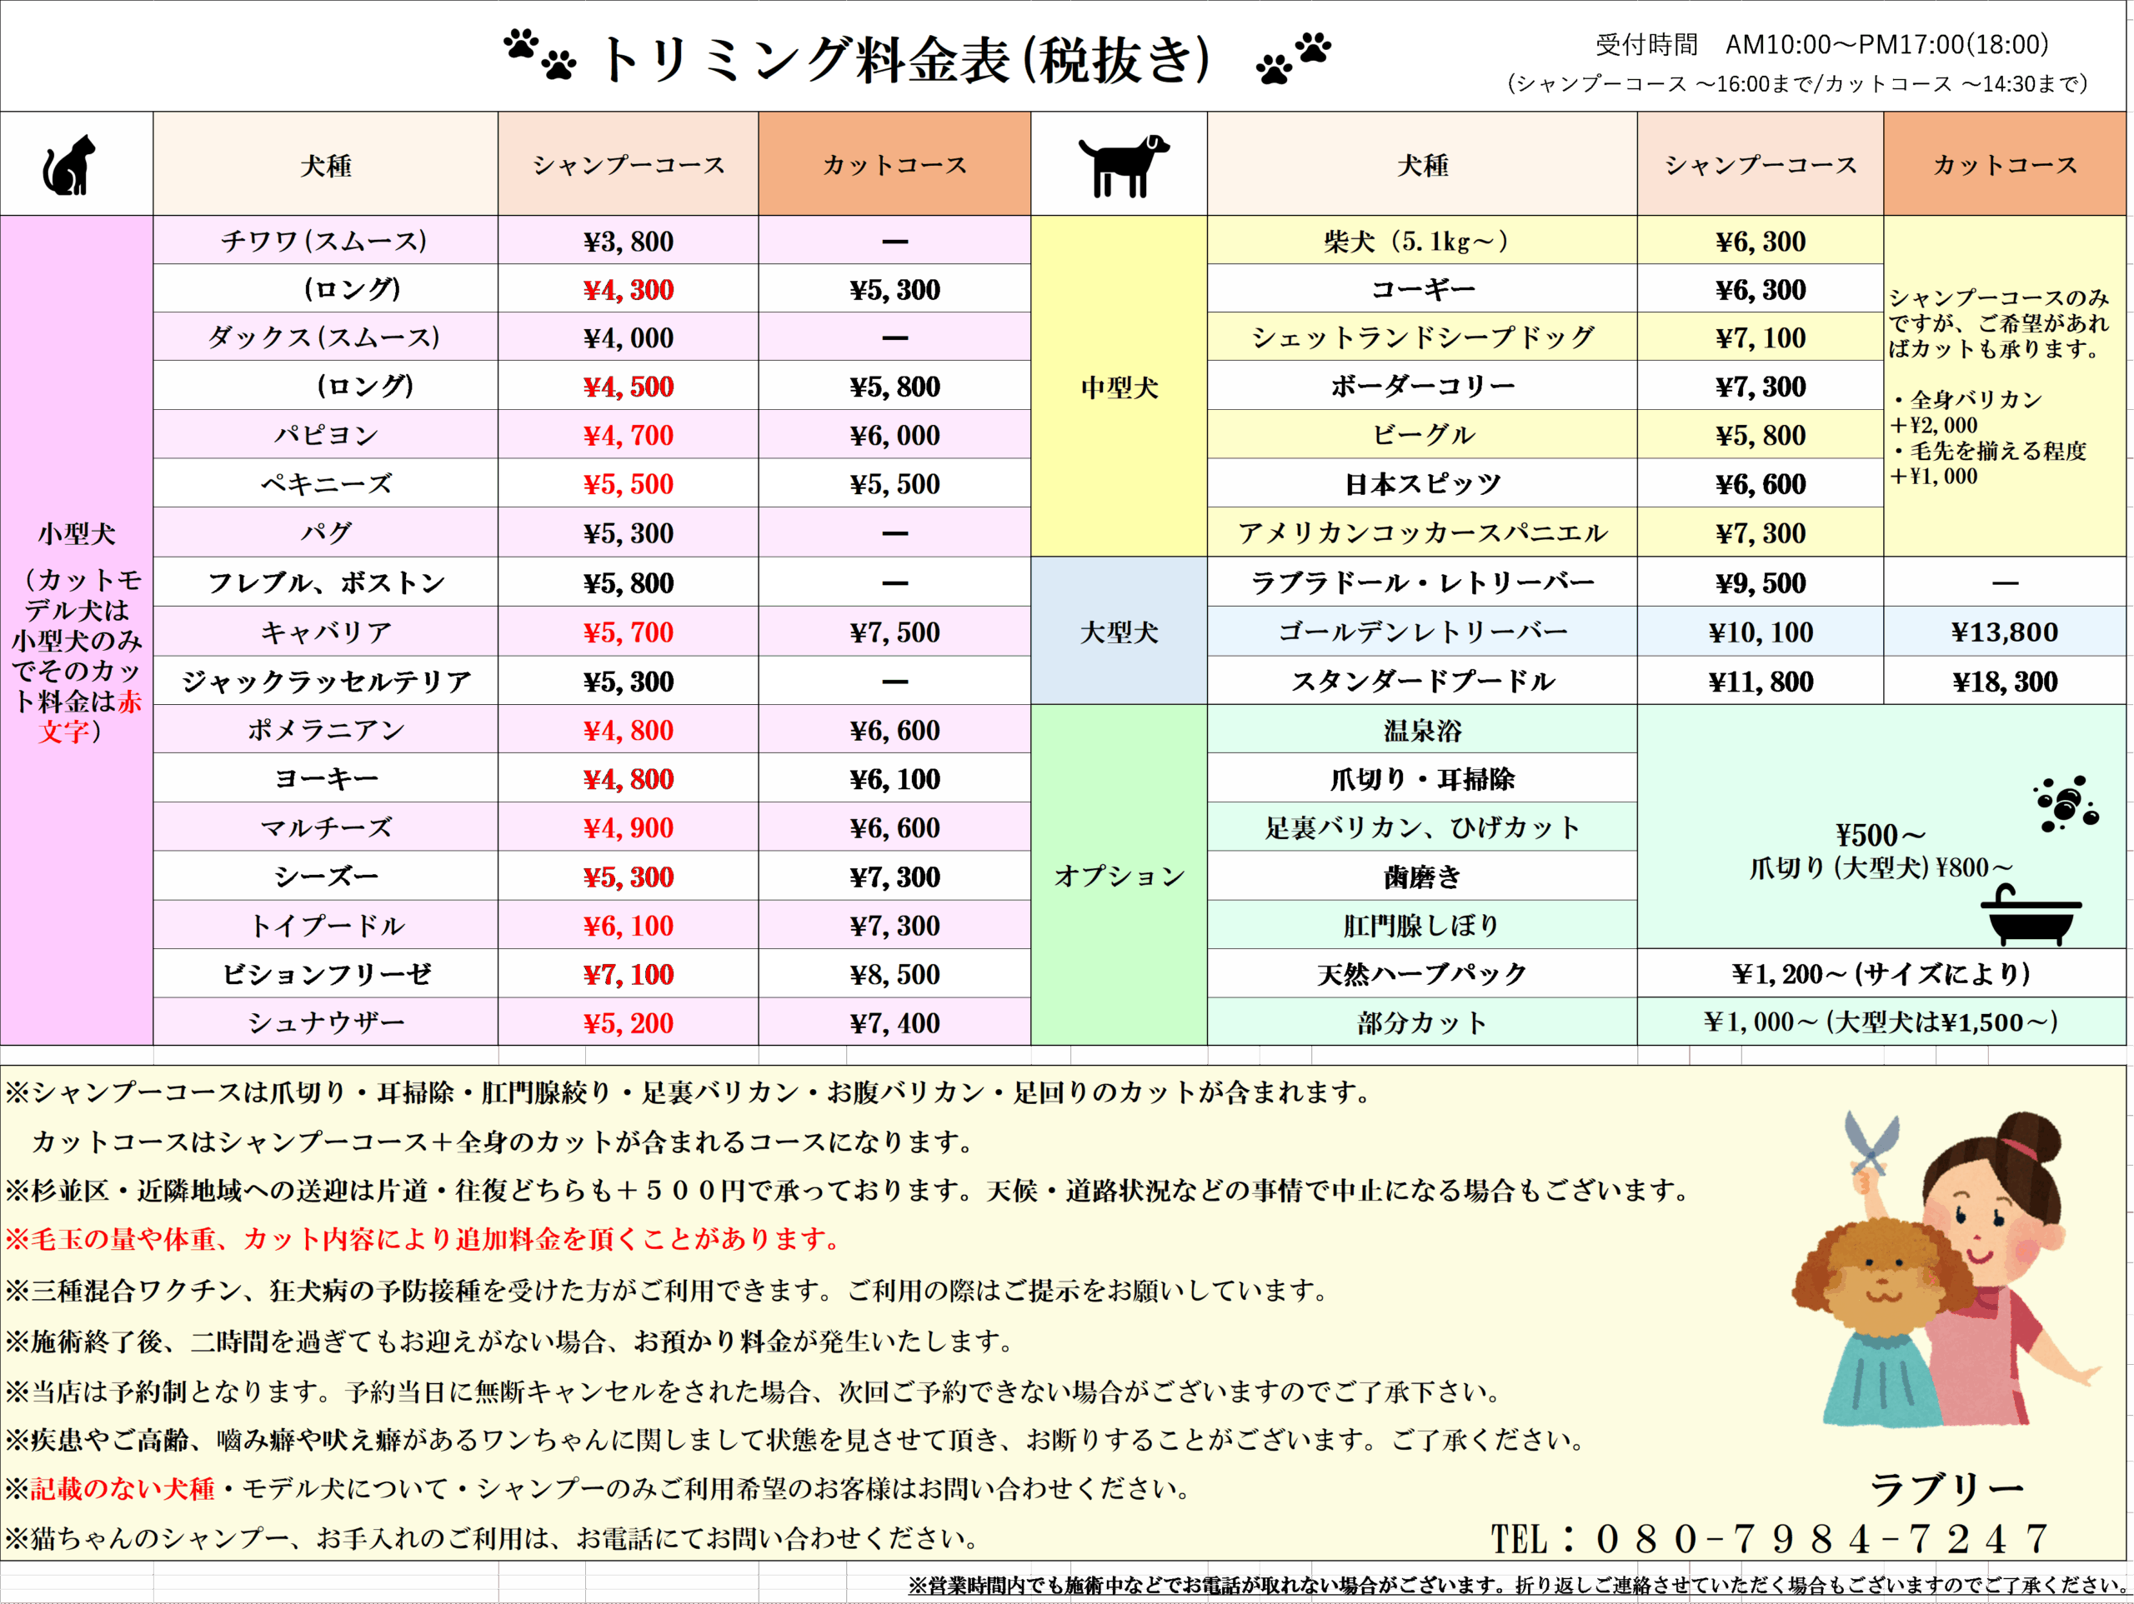Click the ¥1,200～(サイズにより) price cell
This screenshot has height=1604, width=2134.
pos(1881,973)
